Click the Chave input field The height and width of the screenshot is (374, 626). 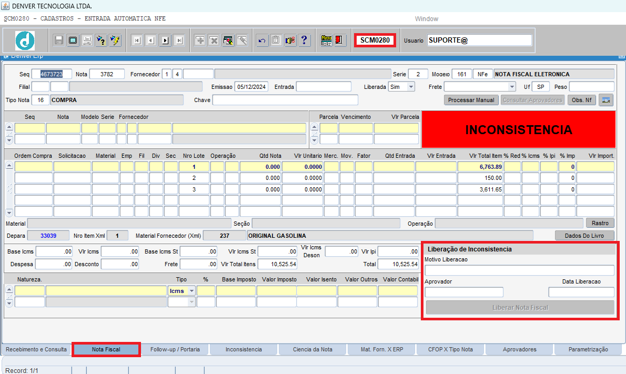coord(285,100)
